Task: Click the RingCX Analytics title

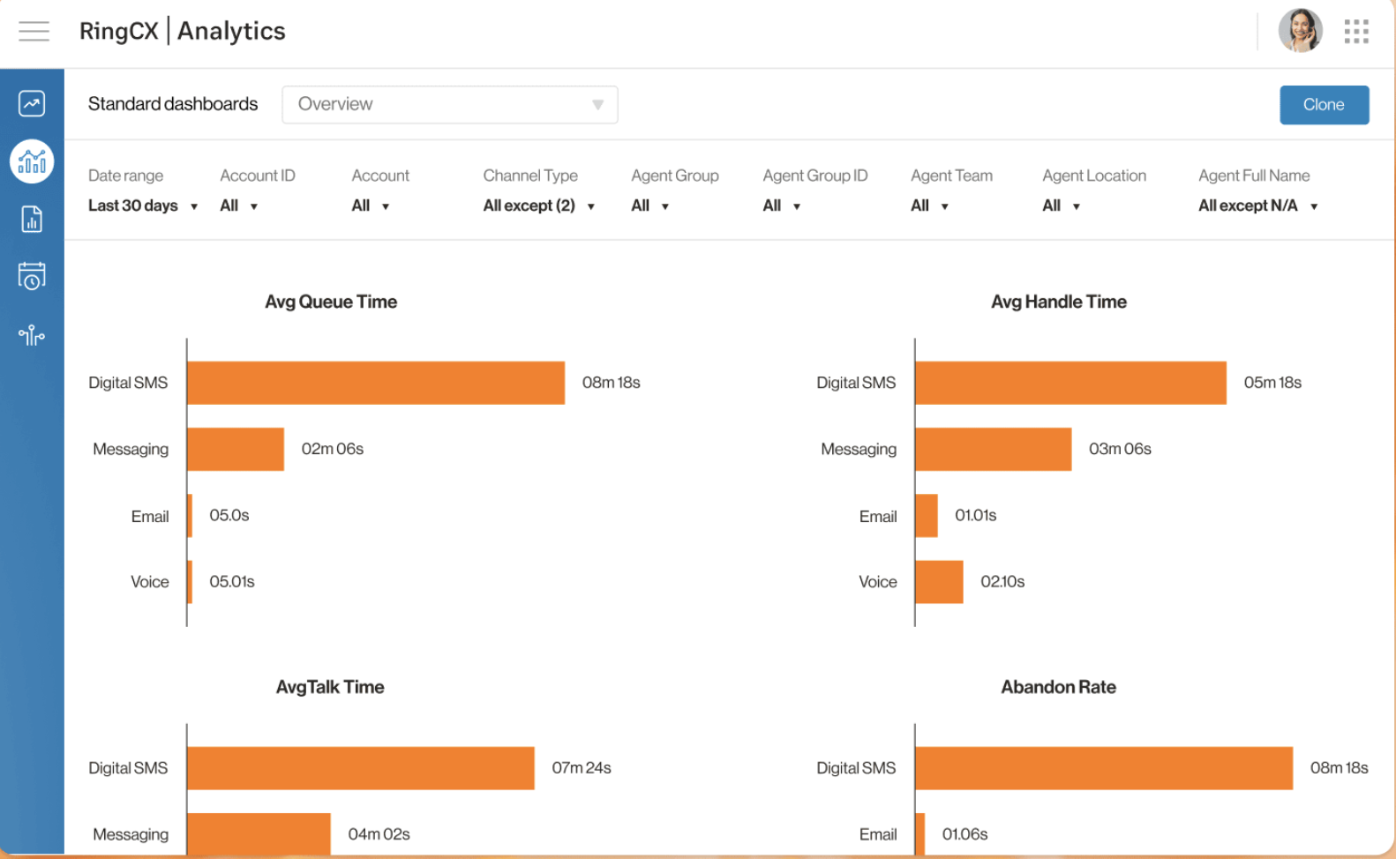Action: (183, 32)
